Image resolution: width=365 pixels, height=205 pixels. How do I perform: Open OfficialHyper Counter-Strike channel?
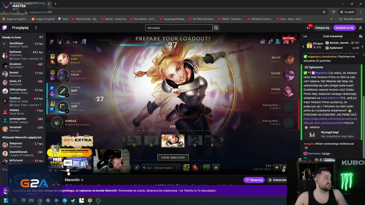coord(23,91)
